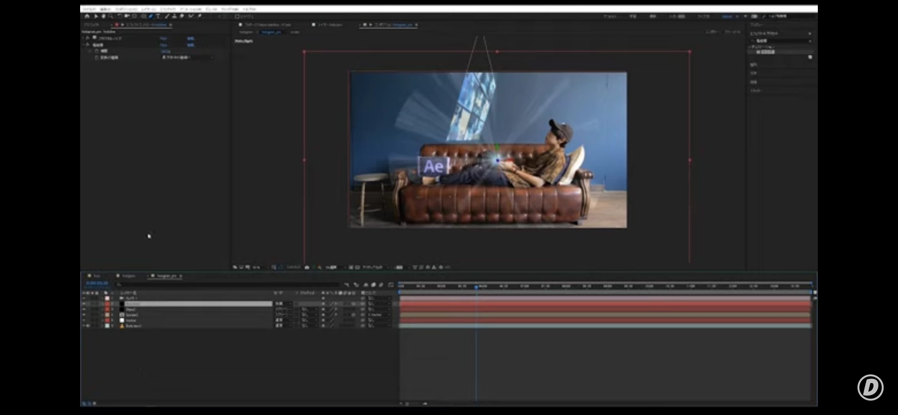Viewport: 898px width, 415px height.
Task: Click the snapshot camera icon in viewer
Action: [x=307, y=267]
